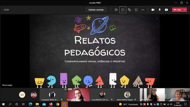Open File Explorer from taskbar
This screenshot has height=107, width=190.
pyautogui.click(x=37, y=104)
